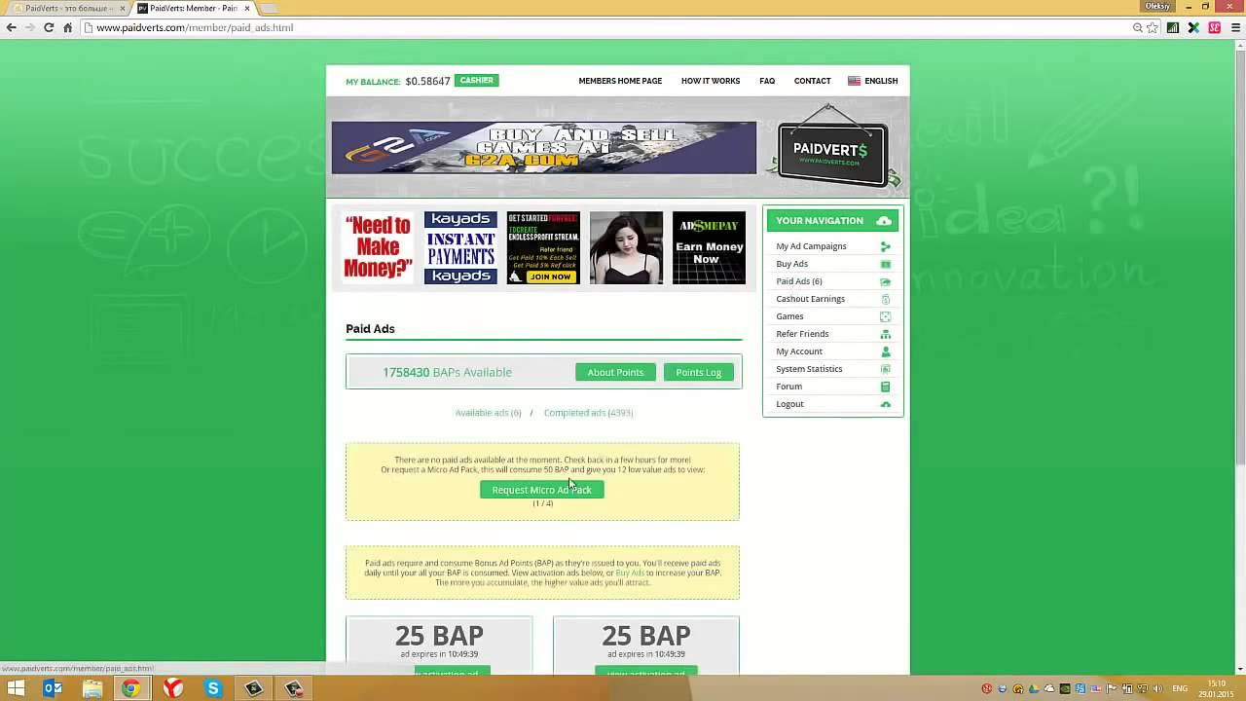Viewport: 1246px width, 701px height.
Task: Open Outlook from the taskbar
Action: coord(54,688)
